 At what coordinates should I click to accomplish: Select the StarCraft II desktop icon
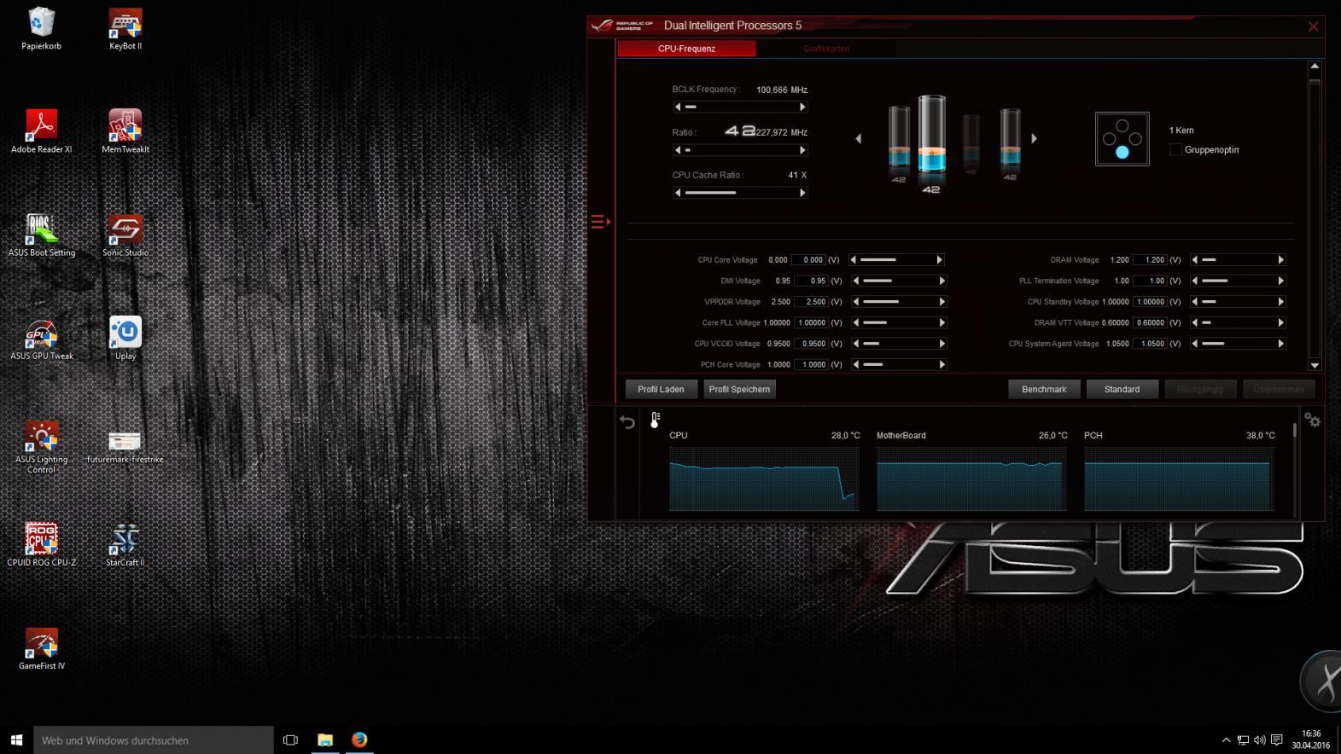[125, 544]
